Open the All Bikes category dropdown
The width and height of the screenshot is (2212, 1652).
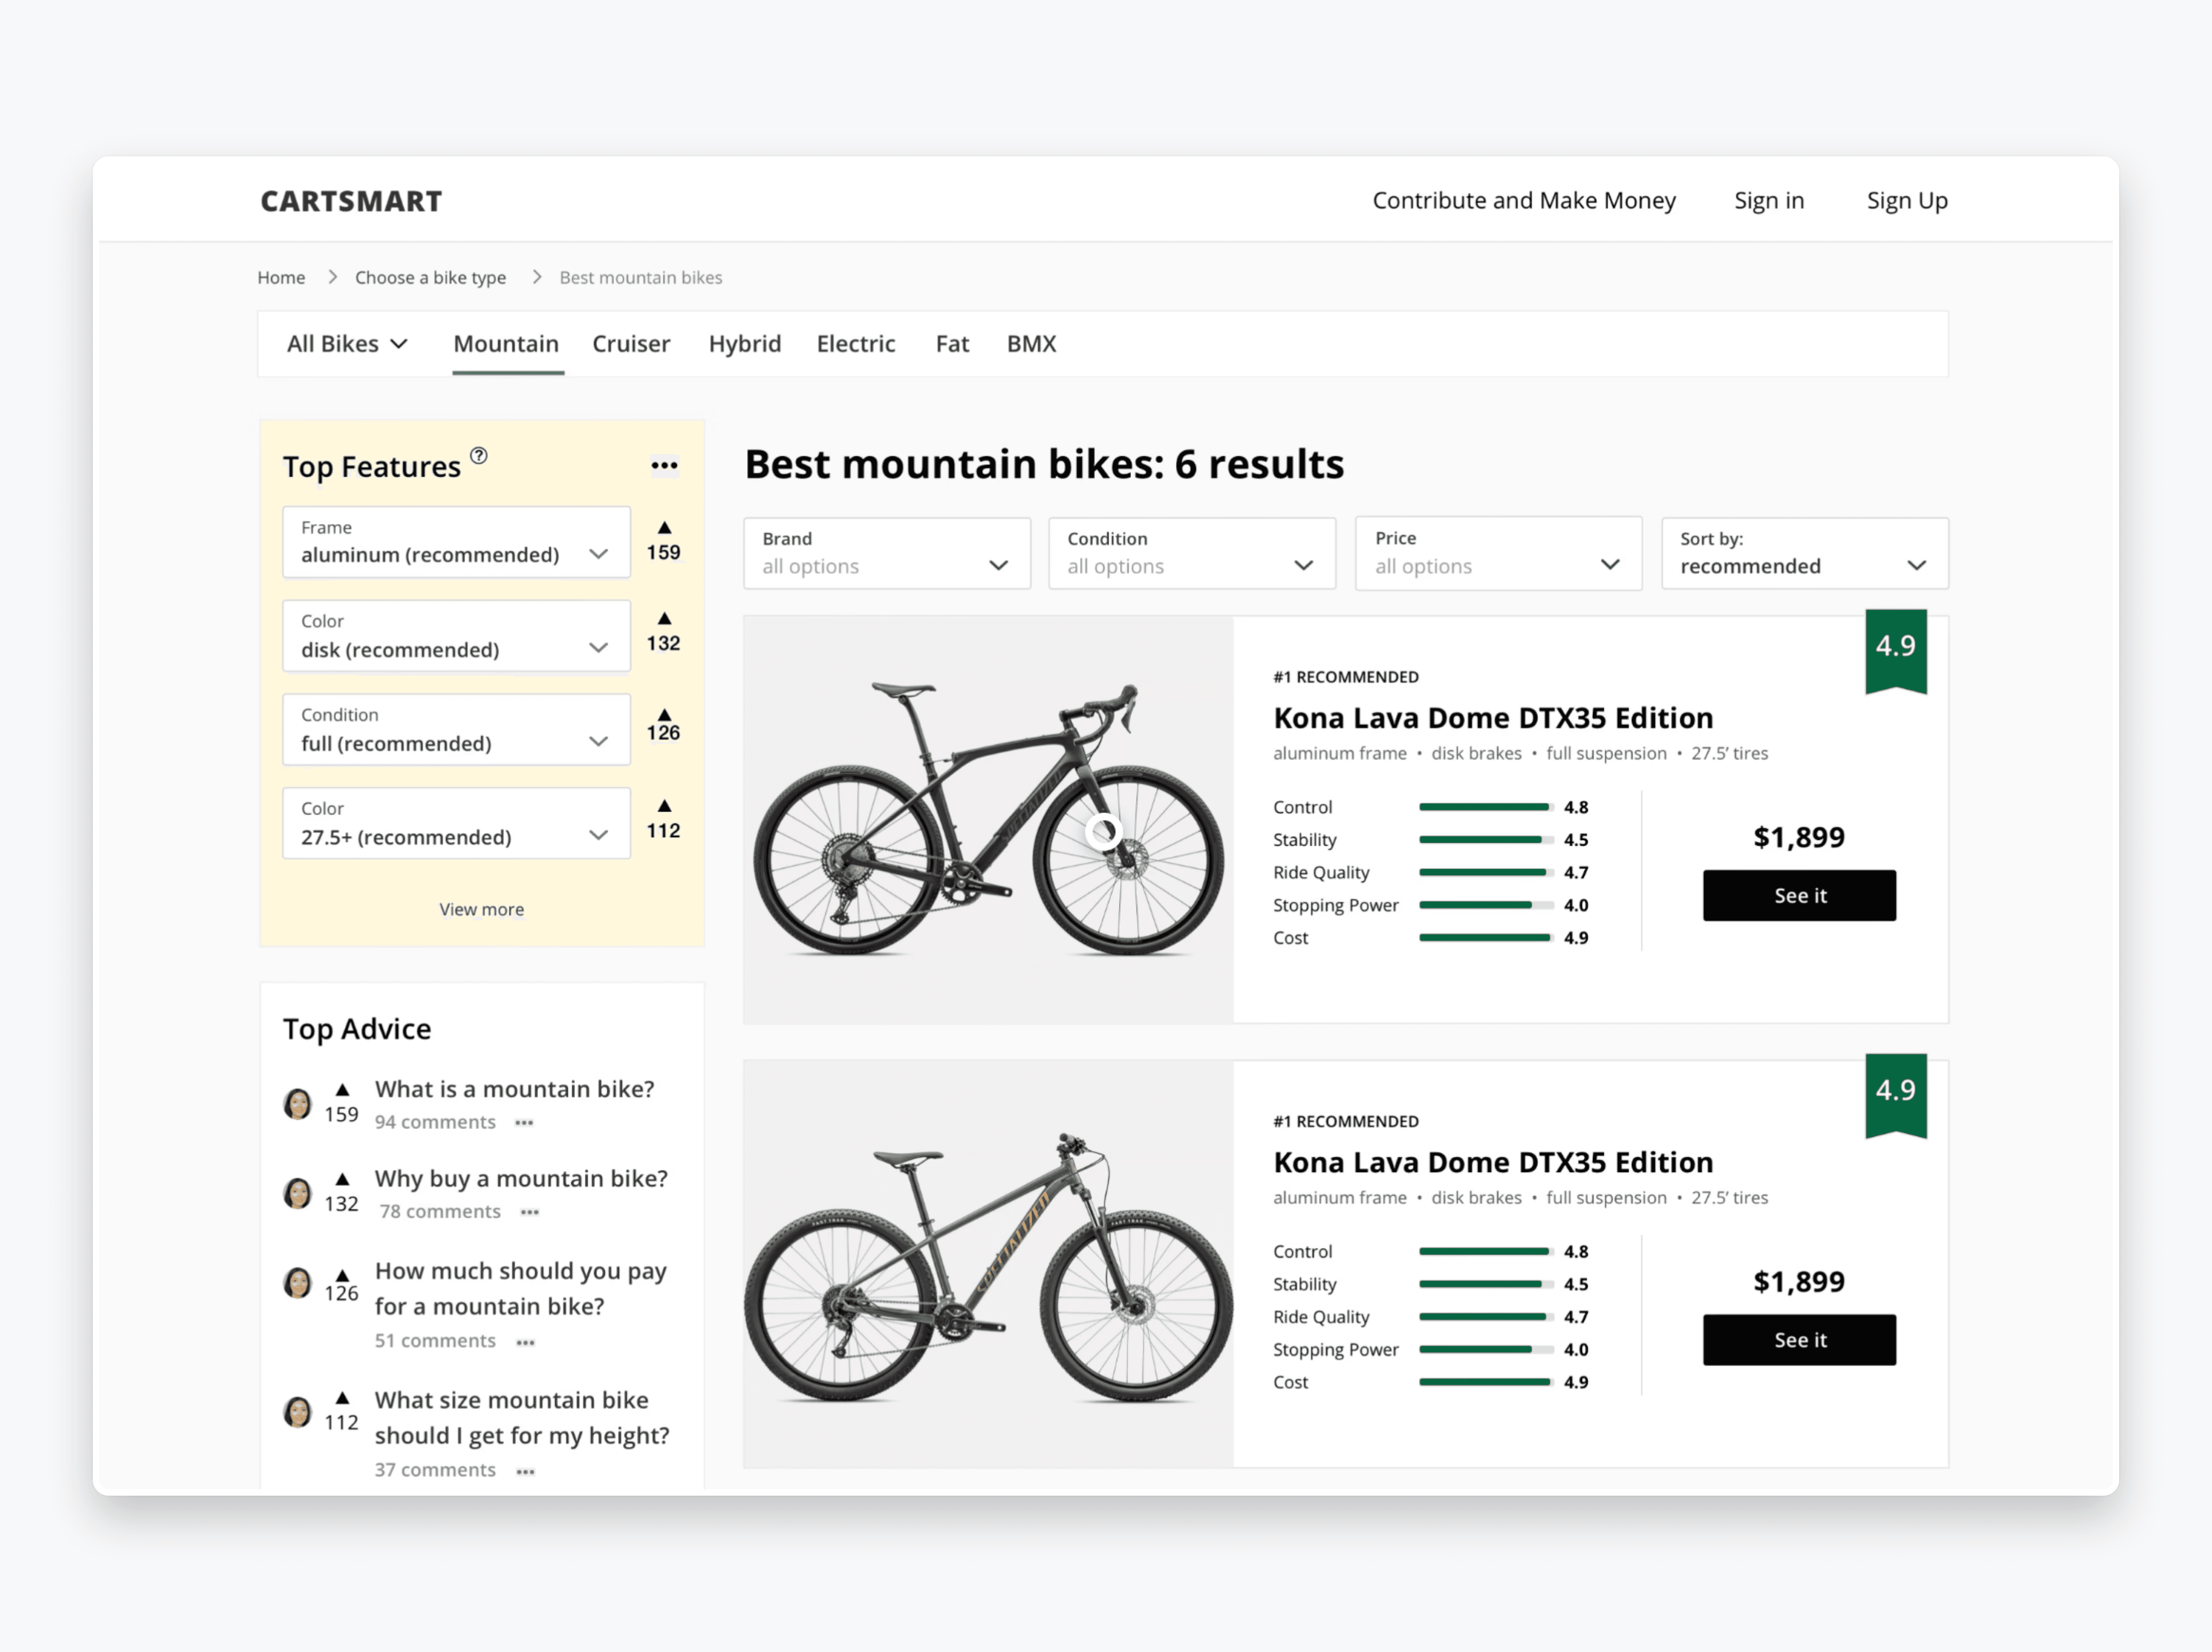coord(347,344)
